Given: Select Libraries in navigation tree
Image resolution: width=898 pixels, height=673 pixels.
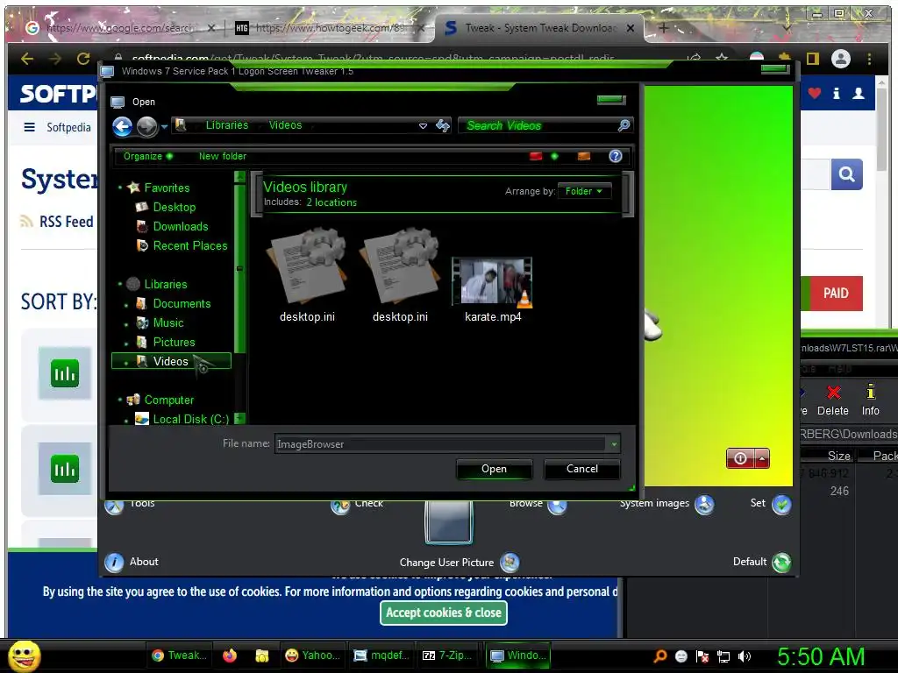Looking at the screenshot, I should [x=166, y=285].
